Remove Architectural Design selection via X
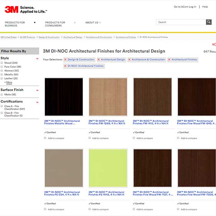Screen dimensions: 216x216 coord(99,60)
